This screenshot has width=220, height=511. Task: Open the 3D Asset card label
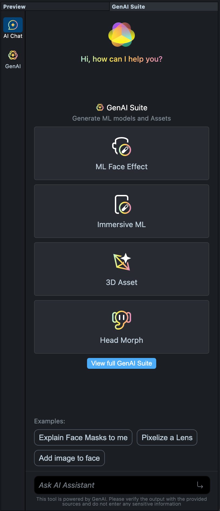pyautogui.click(x=122, y=282)
